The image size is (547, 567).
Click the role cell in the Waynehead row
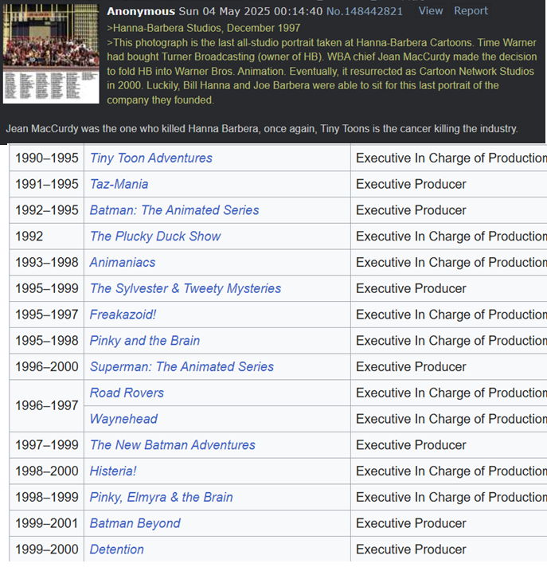pyautogui.click(x=448, y=419)
